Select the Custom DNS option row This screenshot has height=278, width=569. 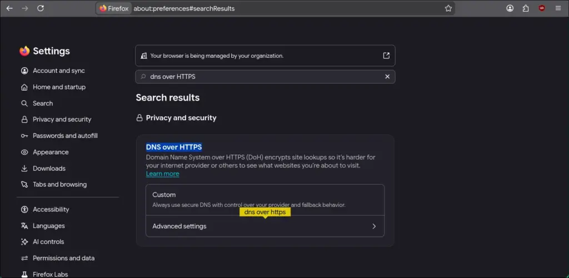pos(265,200)
